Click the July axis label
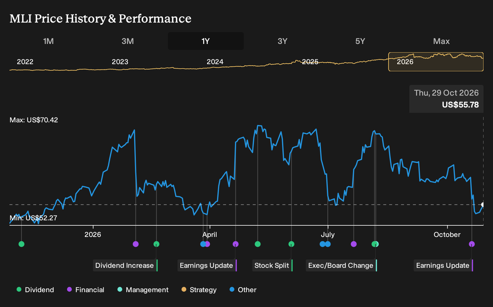The image size is (493, 307). tap(327, 235)
